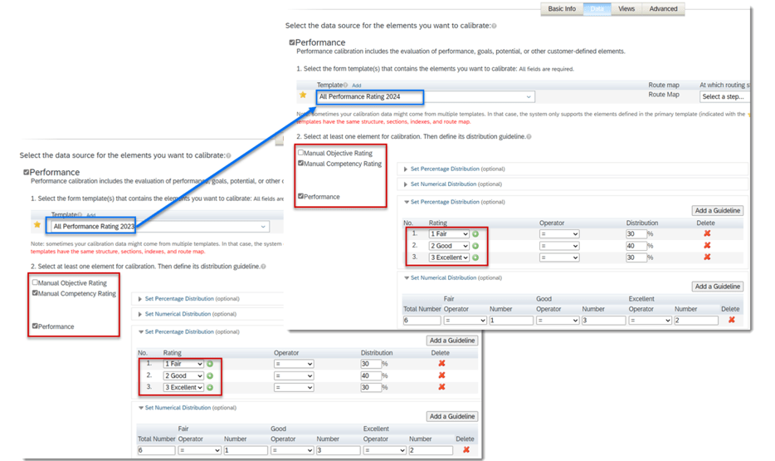This screenshot has height=461, width=775.
Task: Click Add a Guideline above percentage table, 2024 panel
Action: [x=717, y=211]
